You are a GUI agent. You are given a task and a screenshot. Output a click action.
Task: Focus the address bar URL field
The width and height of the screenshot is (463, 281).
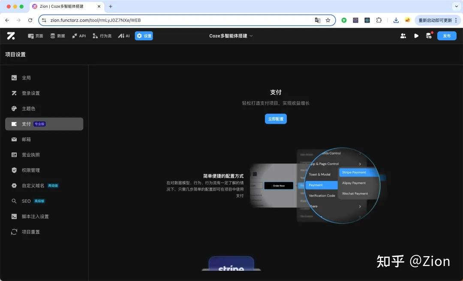[187, 20]
